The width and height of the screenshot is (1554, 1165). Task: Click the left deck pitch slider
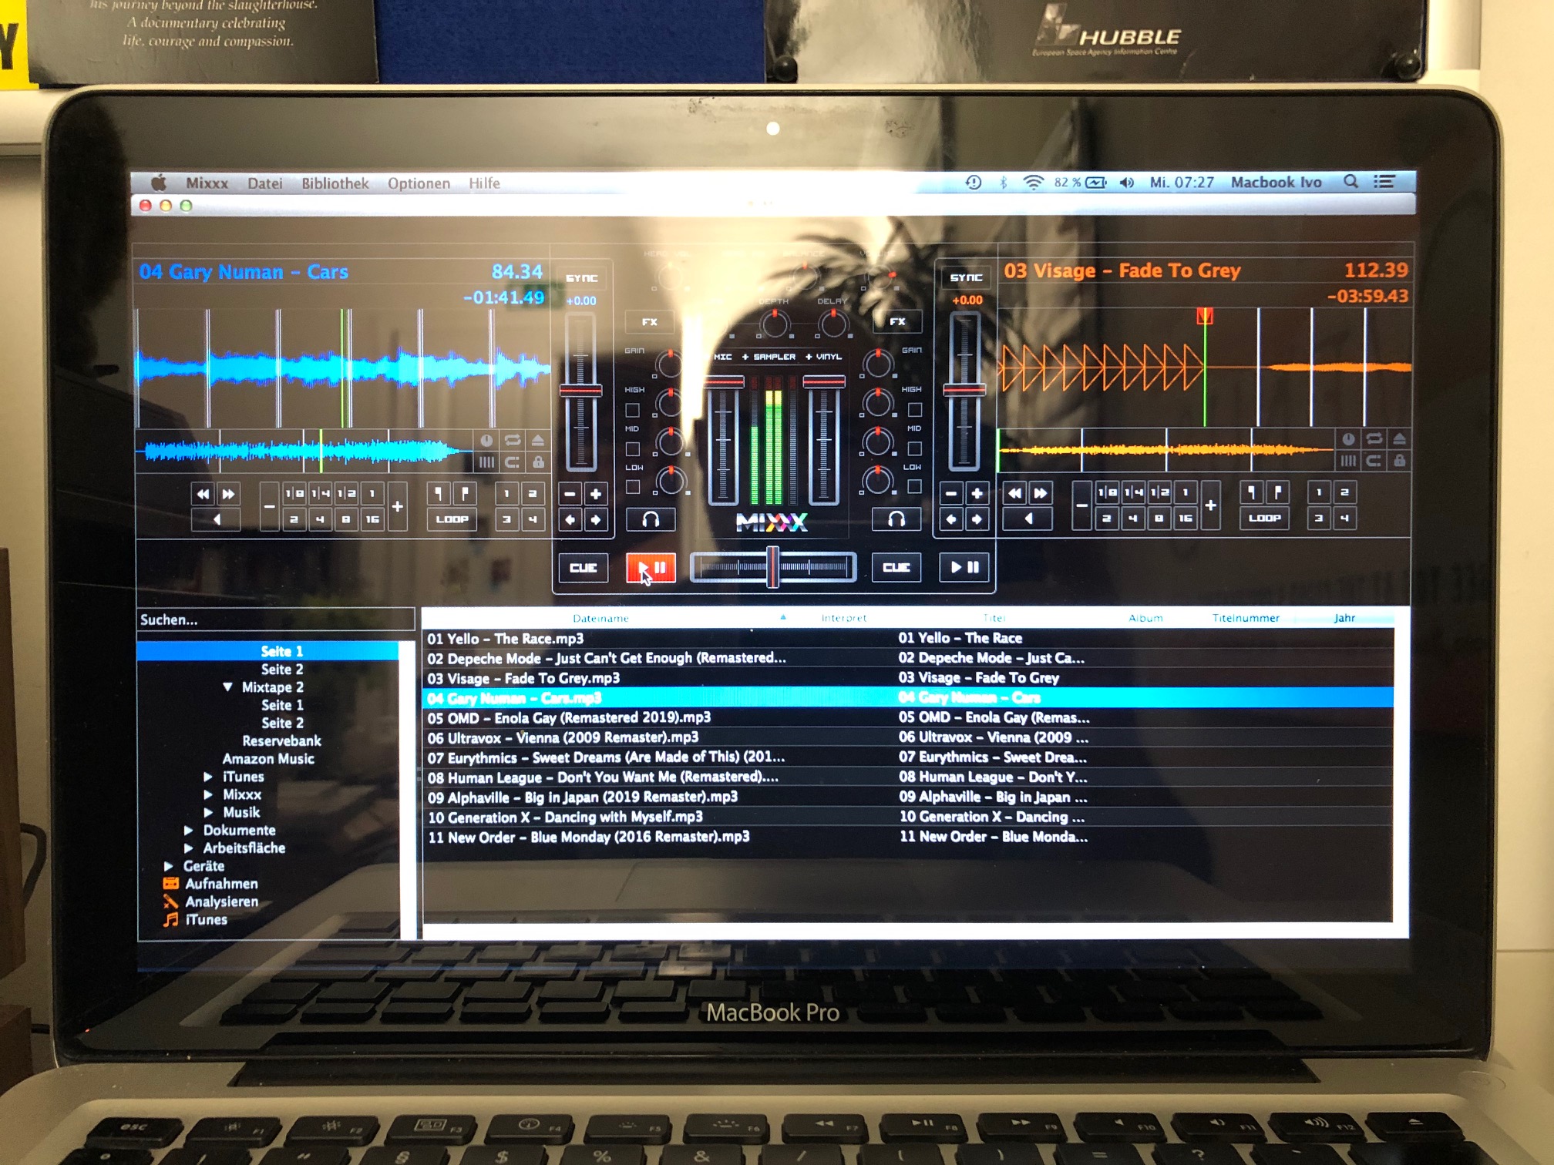[x=581, y=391]
